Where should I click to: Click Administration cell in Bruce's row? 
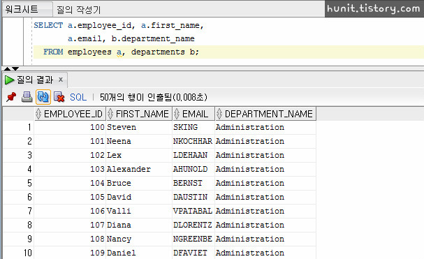[265, 184]
